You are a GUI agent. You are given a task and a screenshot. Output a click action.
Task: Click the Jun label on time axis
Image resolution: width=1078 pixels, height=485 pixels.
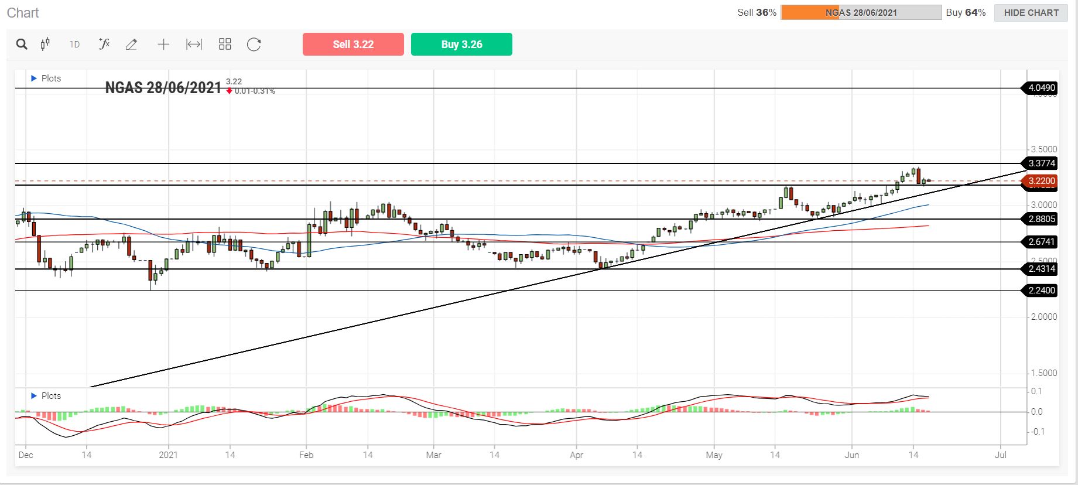point(852,455)
